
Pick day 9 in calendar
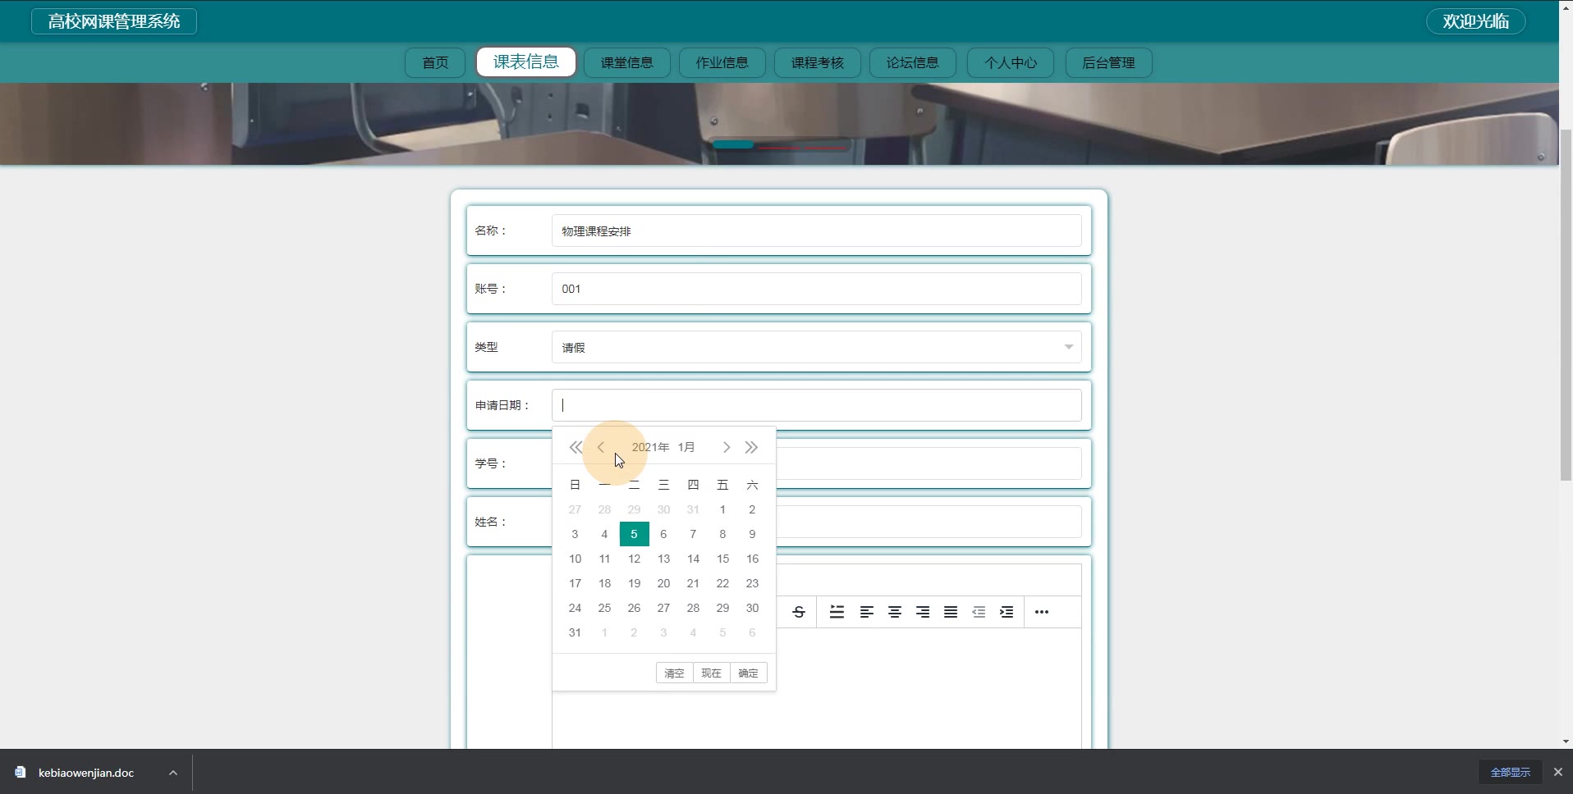(x=752, y=534)
